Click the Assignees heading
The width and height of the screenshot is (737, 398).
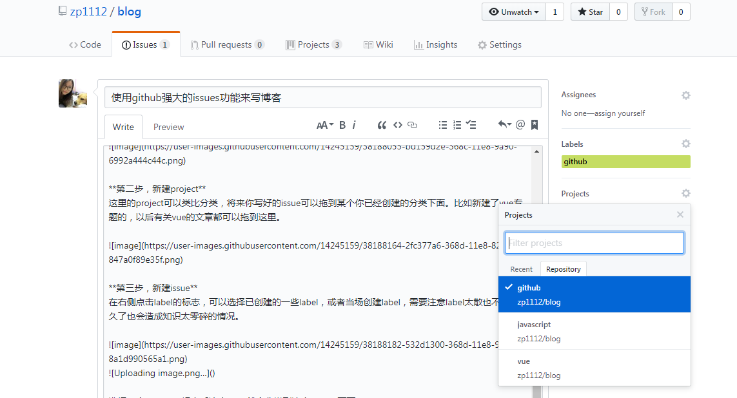(x=578, y=95)
